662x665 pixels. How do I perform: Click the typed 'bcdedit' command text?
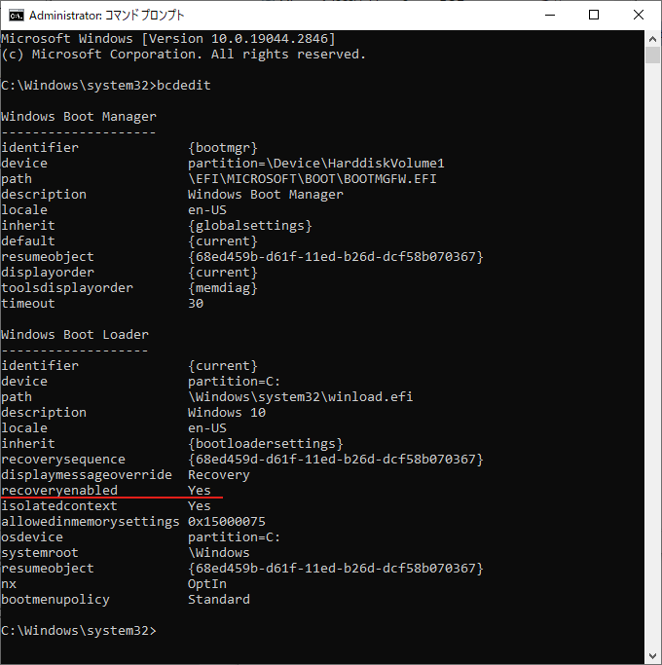point(184,86)
